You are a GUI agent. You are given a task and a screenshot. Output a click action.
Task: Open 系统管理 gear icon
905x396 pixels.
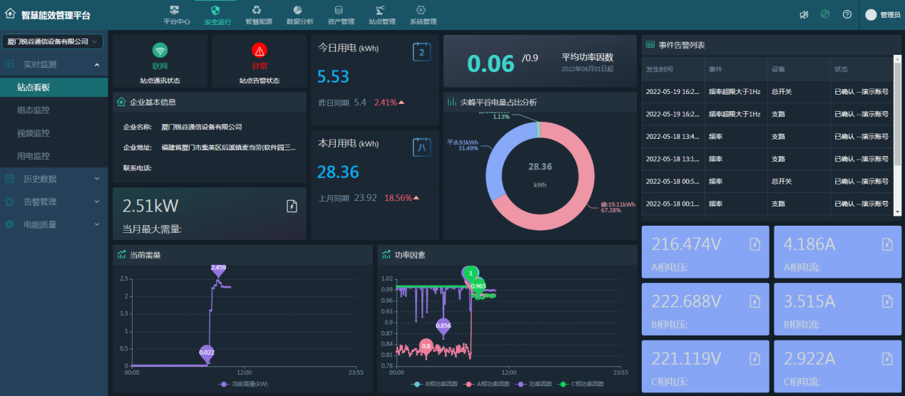tap(421, 10)
